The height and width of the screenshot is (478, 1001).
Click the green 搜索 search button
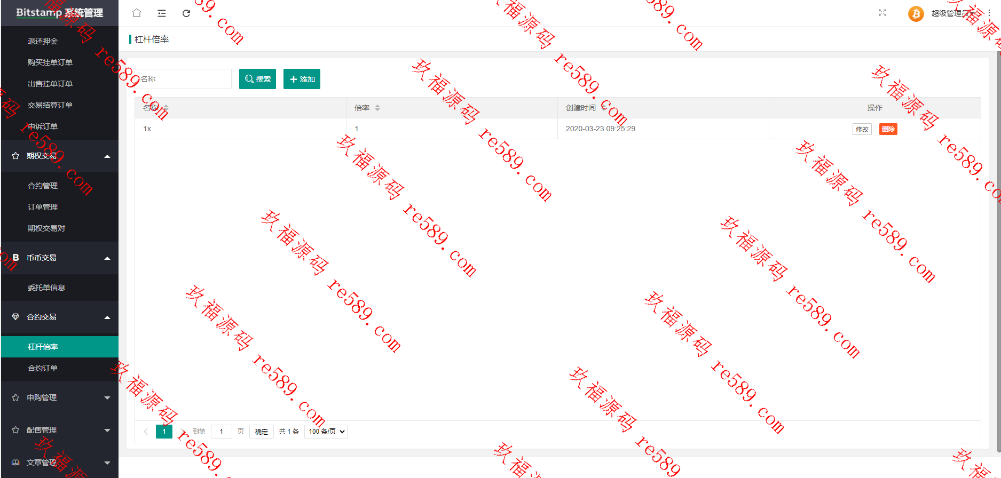(257, 79)
